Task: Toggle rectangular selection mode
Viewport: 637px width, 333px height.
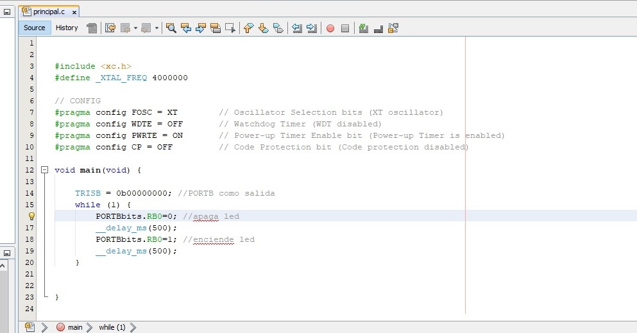Action: [x=230, y=28]
